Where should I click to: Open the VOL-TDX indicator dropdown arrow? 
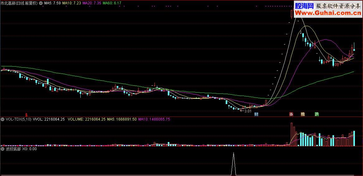2,120
